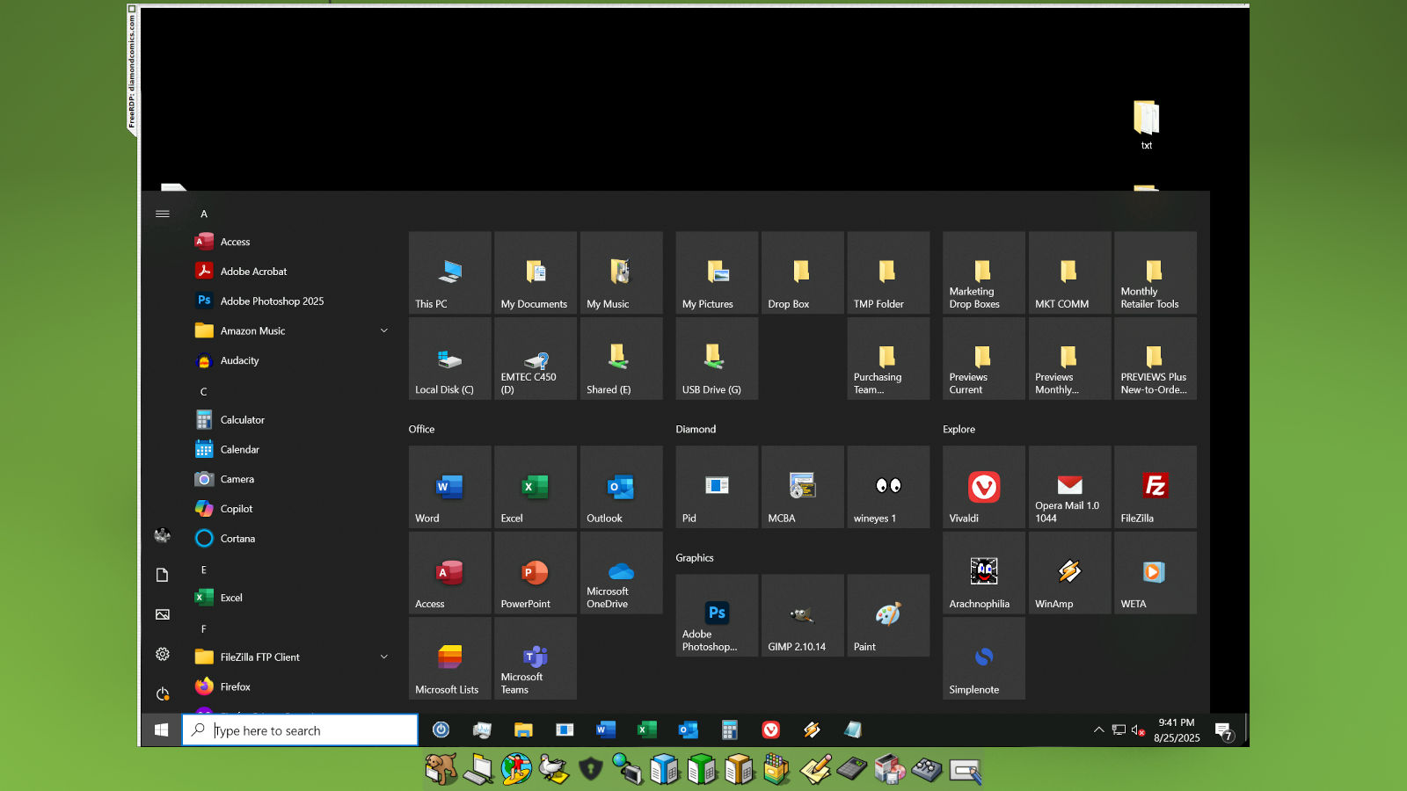
Task: Show hidden system tray icons
Action: click(x=1098, y=730)
